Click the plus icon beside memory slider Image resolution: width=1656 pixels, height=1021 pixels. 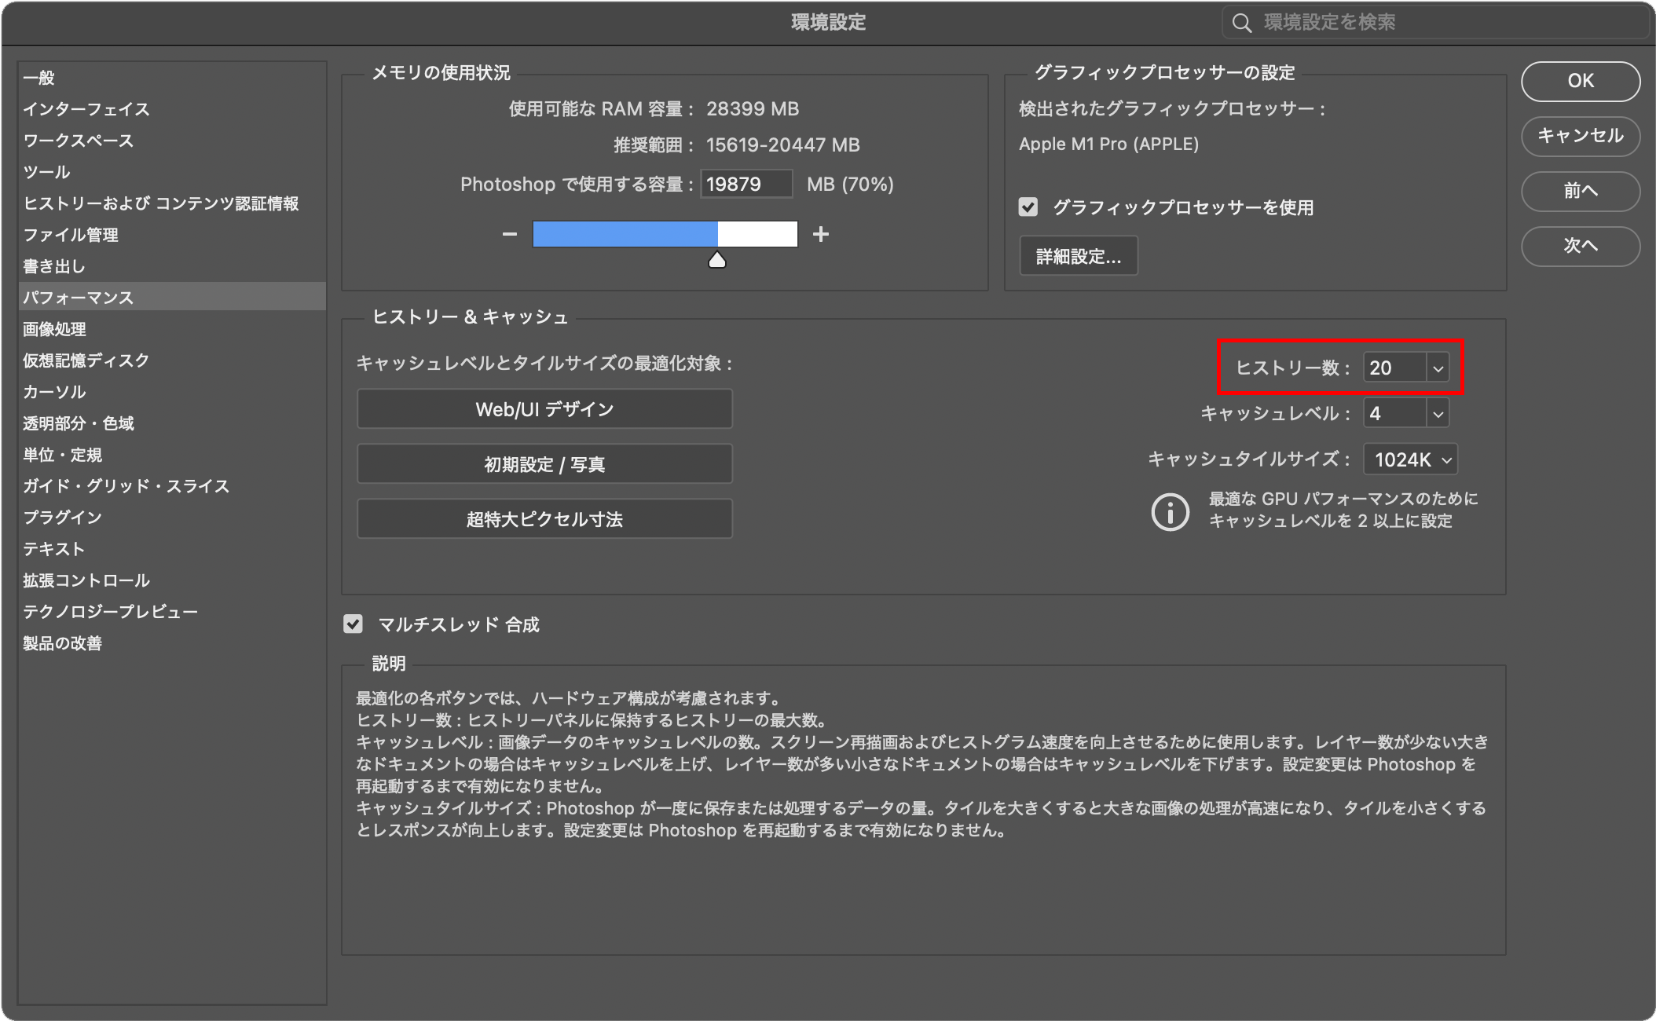pyautogui.click(x=821, y=234)
